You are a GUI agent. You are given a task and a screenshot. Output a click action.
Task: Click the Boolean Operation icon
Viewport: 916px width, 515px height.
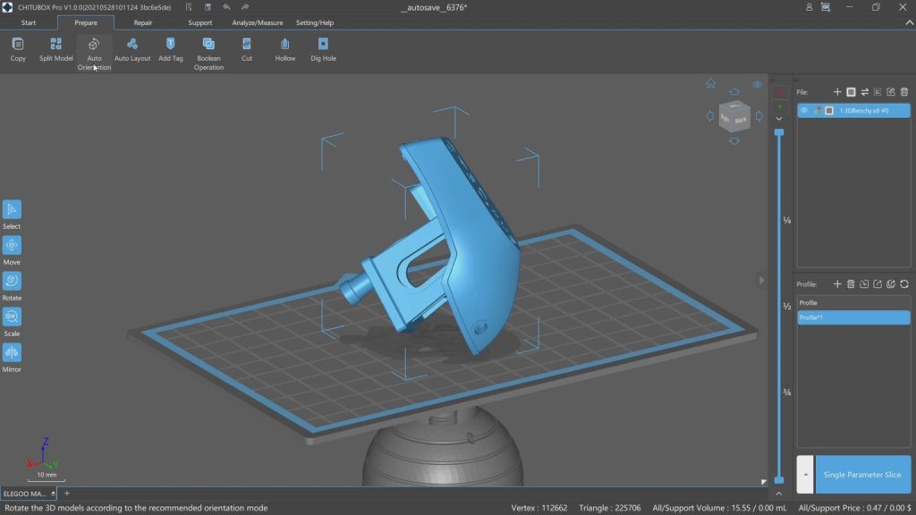[x=208, y=44]
